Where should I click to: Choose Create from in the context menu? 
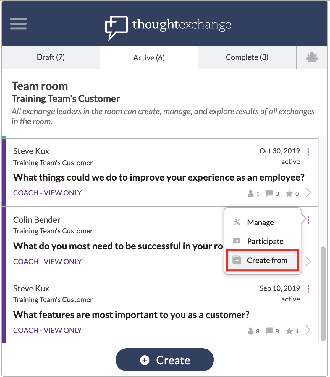pyautogui.click(x=263, y=260)
